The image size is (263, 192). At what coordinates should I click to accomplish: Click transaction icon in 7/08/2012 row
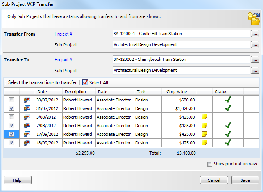coord(27,126)
